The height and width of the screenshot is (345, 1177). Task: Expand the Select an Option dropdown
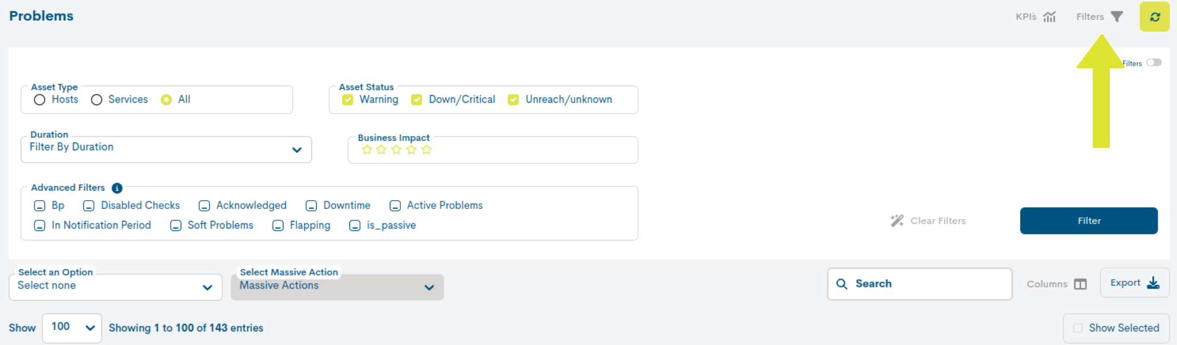pos(116,287)
